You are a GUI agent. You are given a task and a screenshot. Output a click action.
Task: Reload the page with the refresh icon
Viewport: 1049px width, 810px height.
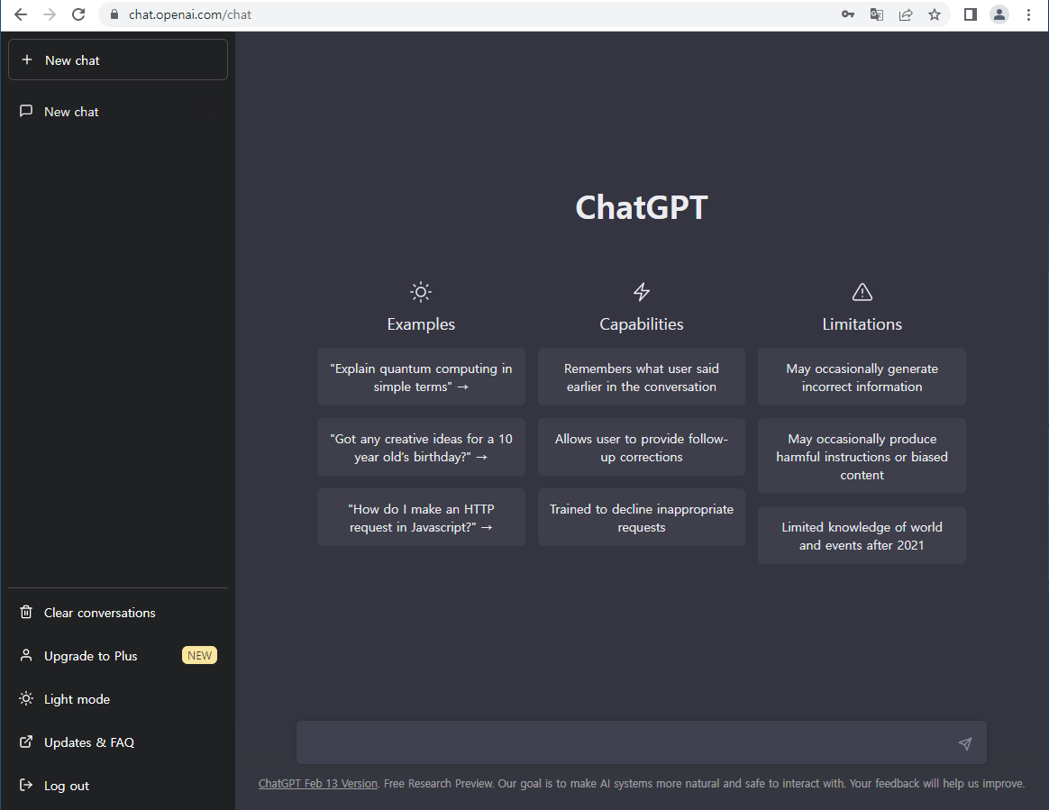pos(78,14)
